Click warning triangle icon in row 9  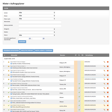pyautogui.click(x=9, y=97)
